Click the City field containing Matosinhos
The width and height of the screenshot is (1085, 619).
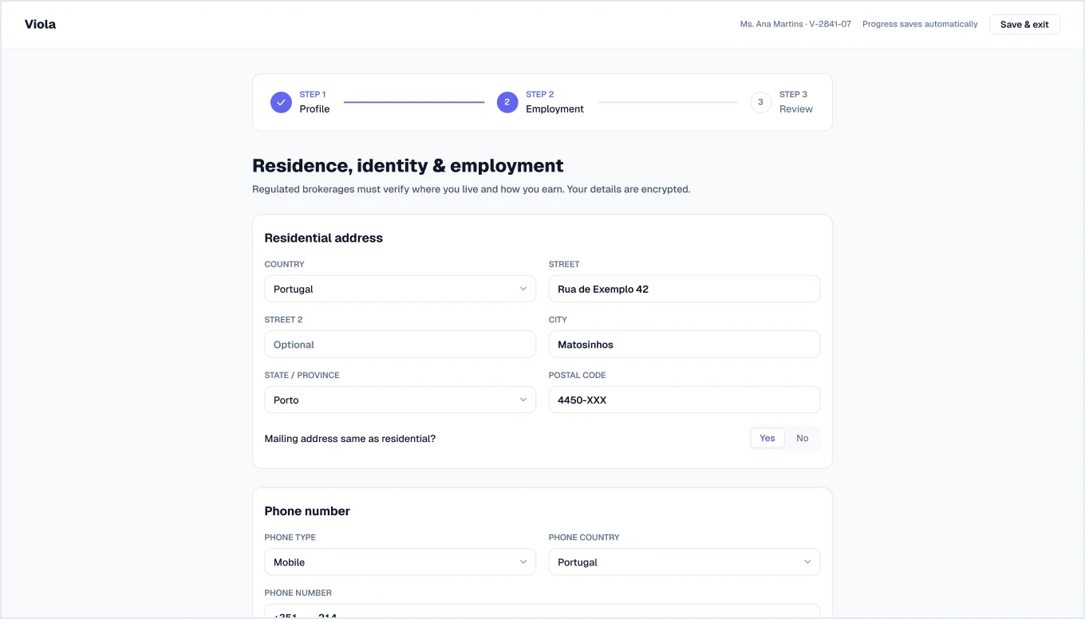[685, 345]
